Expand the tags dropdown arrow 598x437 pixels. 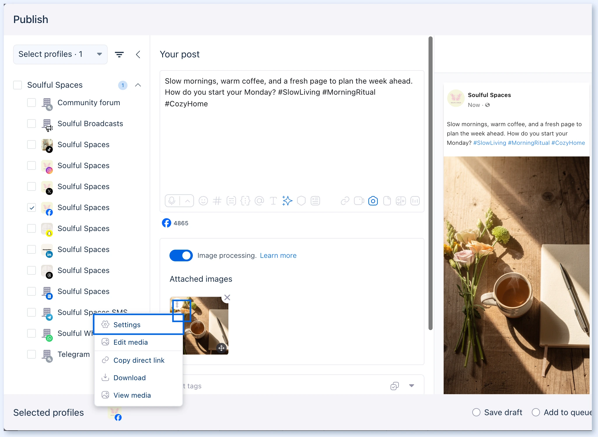412,386
